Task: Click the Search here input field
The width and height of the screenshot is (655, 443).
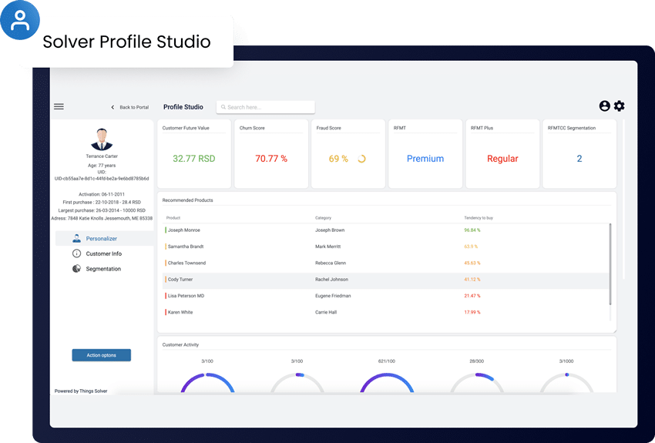Action: click(265, 107)
